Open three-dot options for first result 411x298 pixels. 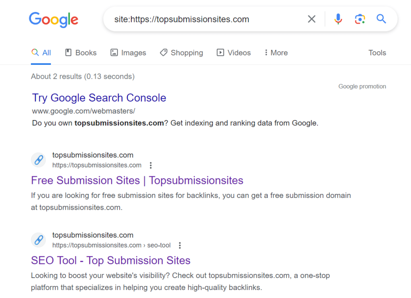151,165
